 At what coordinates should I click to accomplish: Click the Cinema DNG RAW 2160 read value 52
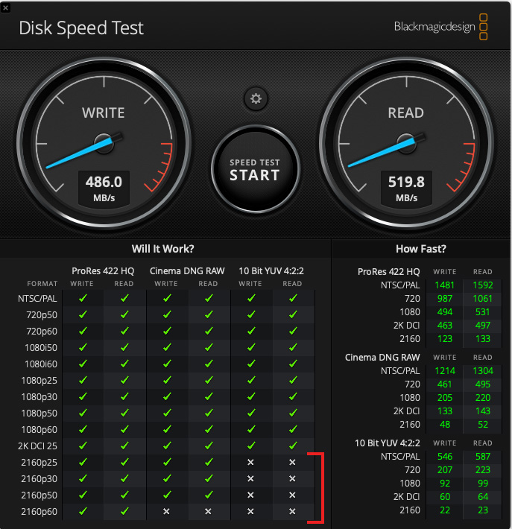(483, 425)
